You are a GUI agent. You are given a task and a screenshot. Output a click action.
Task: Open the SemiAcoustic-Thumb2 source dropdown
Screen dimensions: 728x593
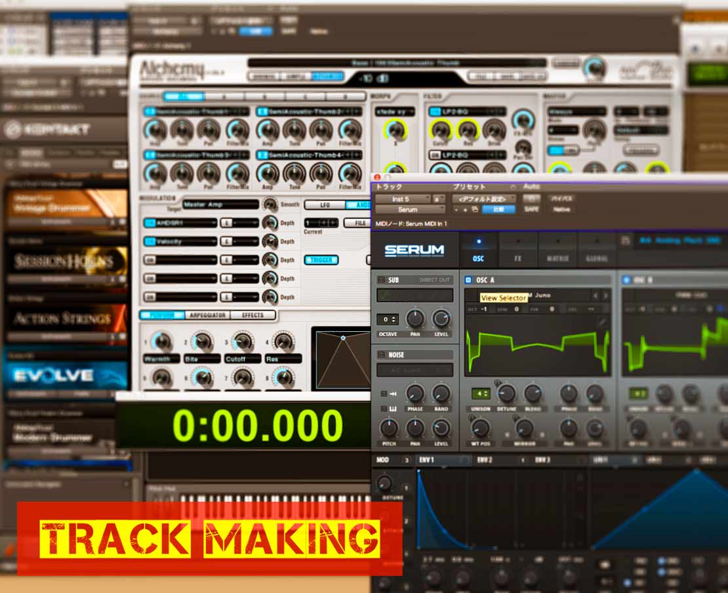pos(314,112)
